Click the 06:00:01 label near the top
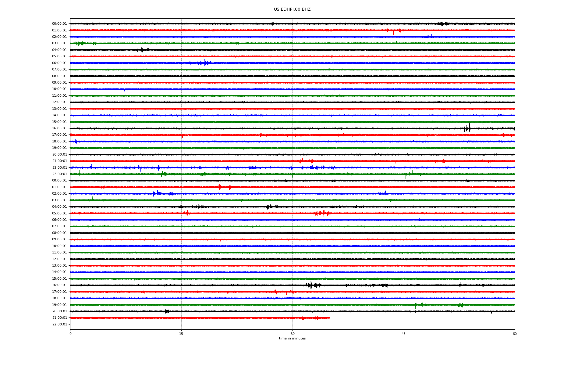585x366 pixels. (59, 63)
